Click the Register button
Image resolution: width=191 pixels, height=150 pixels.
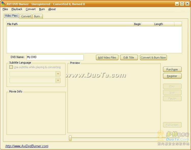[172, 76]
